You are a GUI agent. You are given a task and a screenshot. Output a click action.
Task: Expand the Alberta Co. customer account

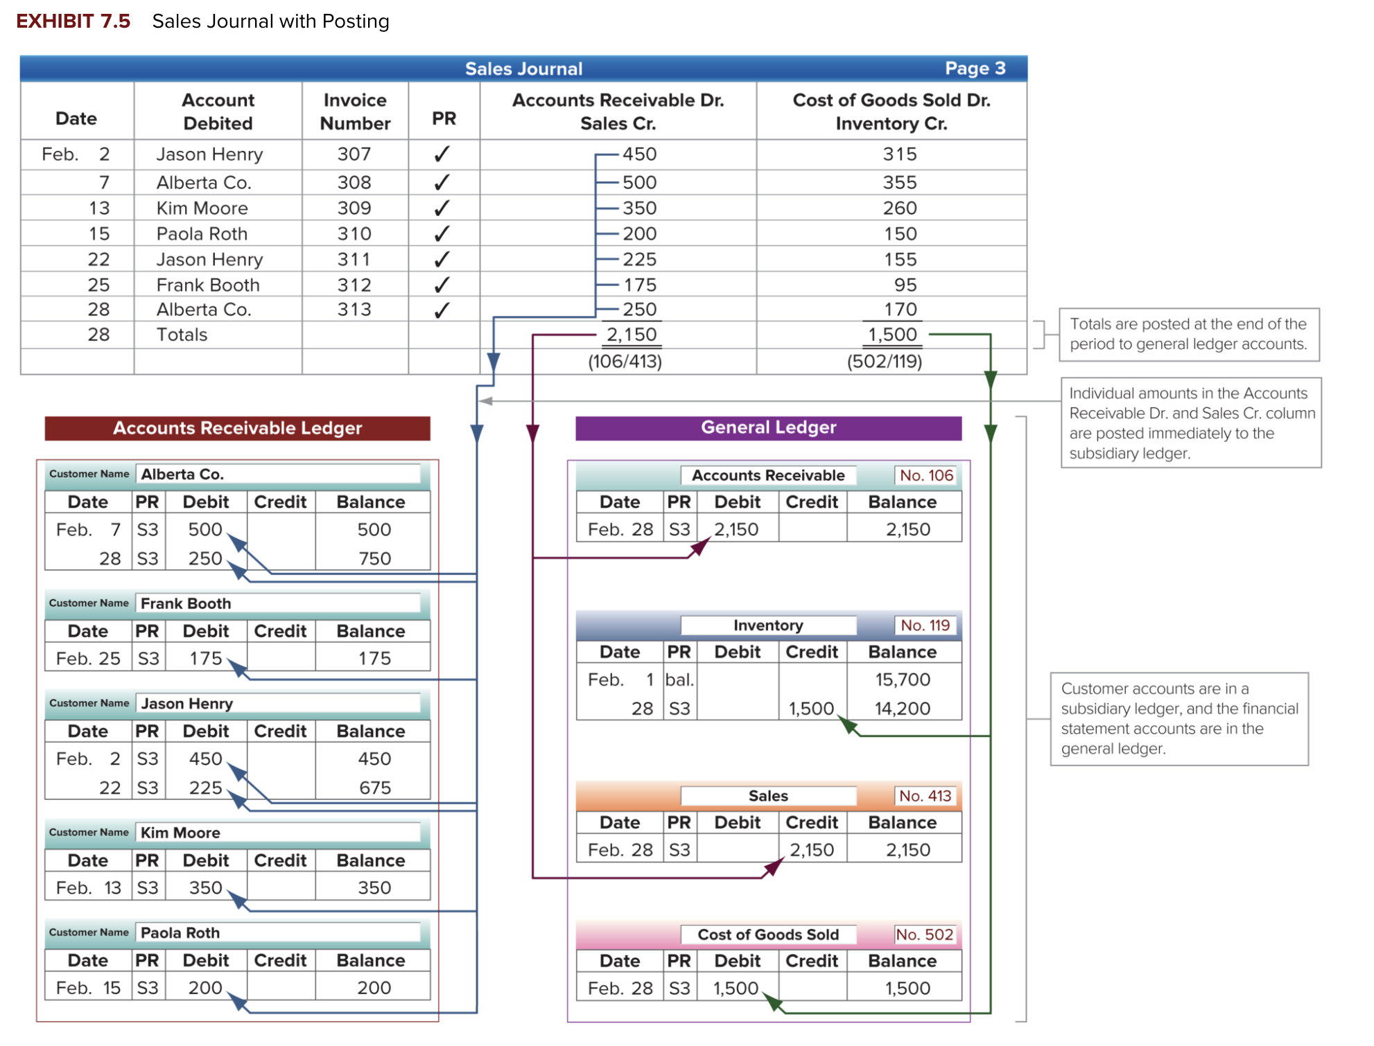pyautogui.click(x=182, y=474)
